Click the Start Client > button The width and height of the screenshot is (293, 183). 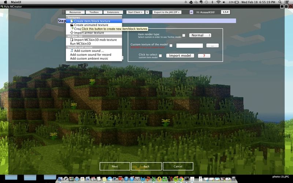coord(135,12)
